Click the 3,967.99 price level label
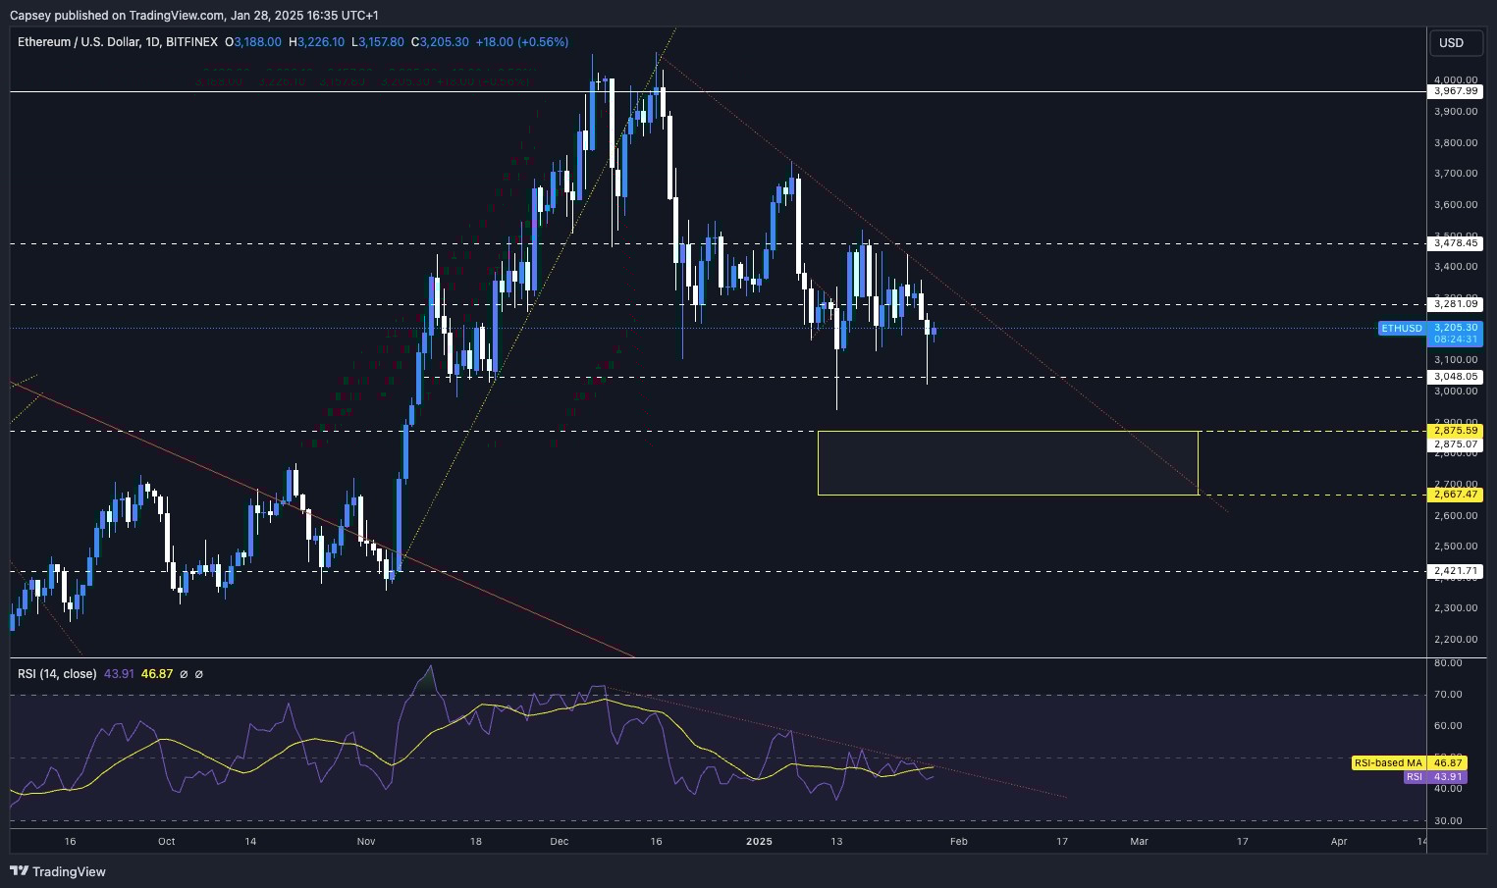The height and width of the screenshot is (888, 1497). 1454,90
